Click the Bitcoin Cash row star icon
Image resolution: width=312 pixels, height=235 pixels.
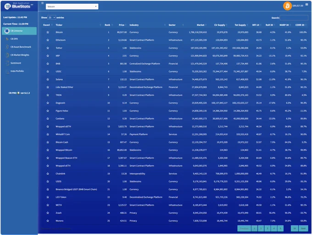click(48, 142)
